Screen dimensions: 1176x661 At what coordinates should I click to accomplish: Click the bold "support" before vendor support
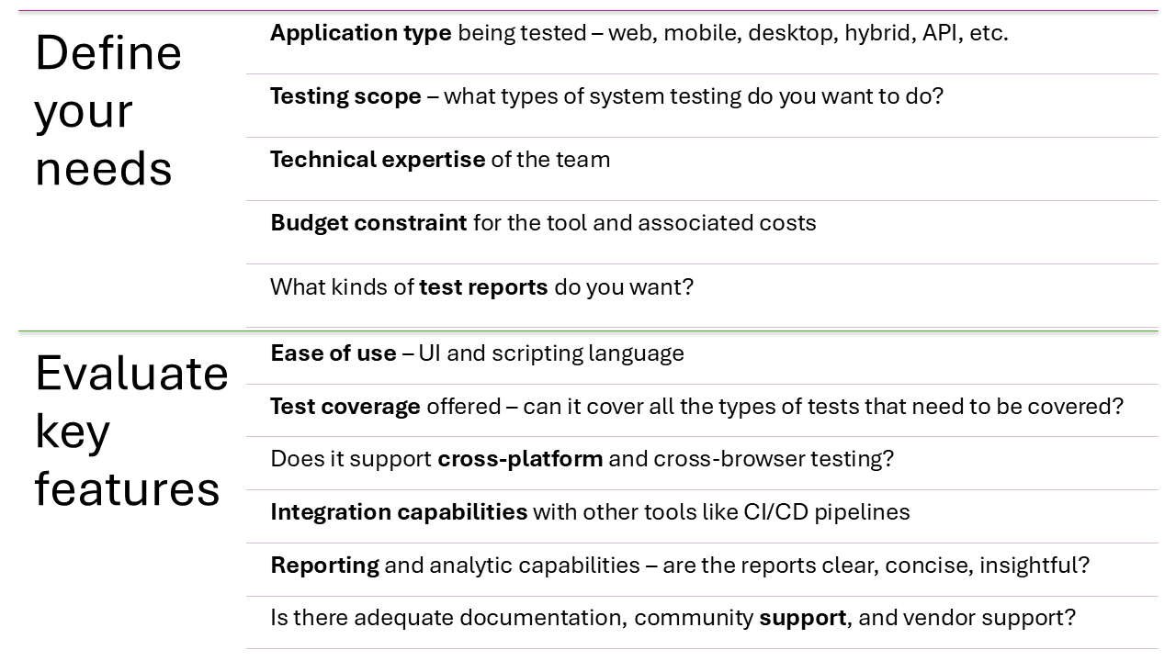802,618
